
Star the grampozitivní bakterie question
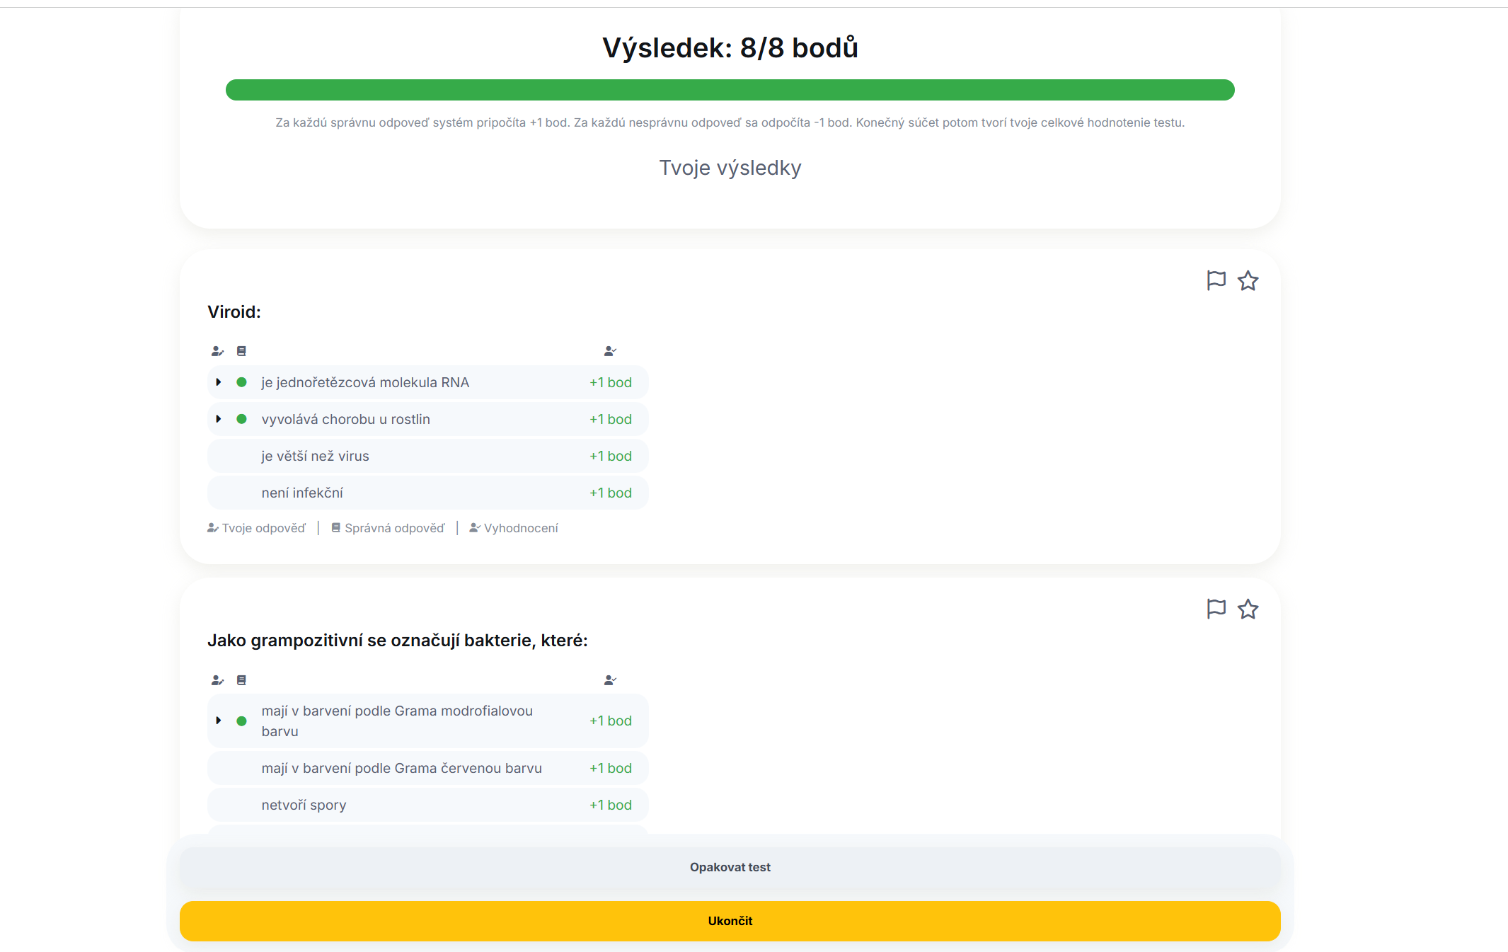point(1248,609)
